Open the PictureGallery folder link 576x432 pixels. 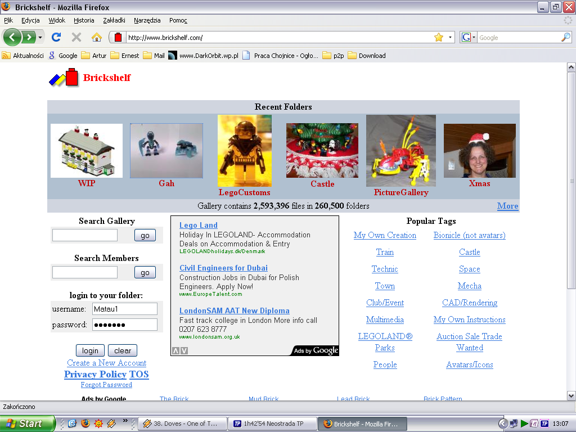[401, 192]
